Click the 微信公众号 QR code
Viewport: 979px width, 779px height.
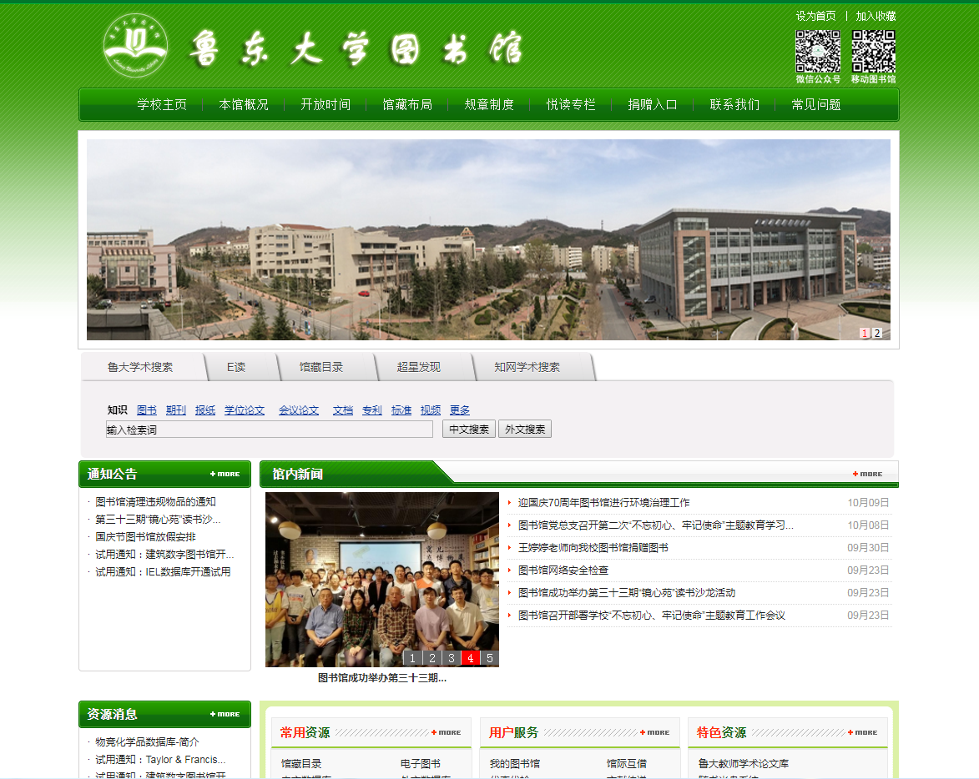point(818,52)
